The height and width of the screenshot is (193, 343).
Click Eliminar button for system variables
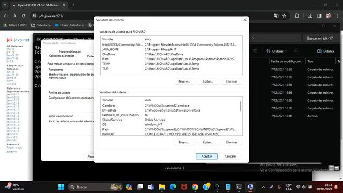[x=232, y=142]
